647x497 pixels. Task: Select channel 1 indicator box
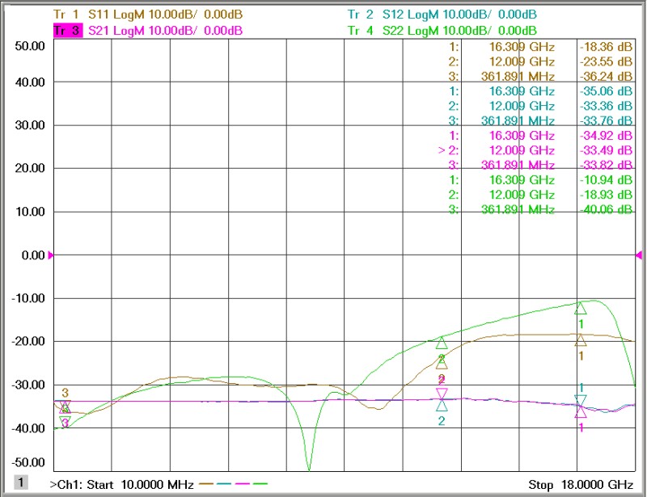point(21,482)
